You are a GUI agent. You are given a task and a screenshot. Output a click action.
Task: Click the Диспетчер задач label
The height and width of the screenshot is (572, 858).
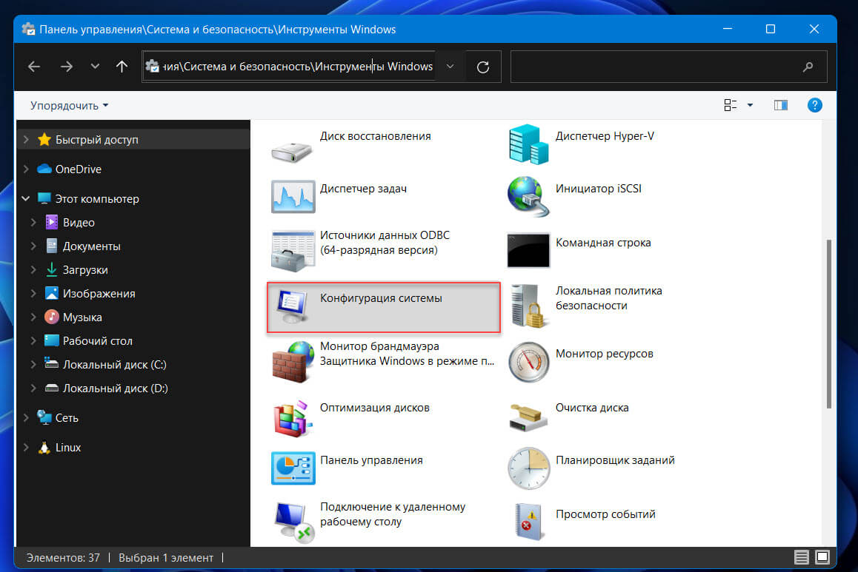point(363,189)
